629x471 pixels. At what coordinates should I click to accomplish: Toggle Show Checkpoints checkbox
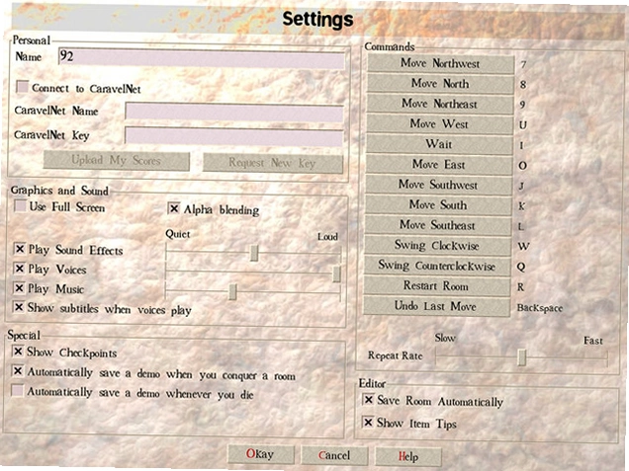coord(18,352)
